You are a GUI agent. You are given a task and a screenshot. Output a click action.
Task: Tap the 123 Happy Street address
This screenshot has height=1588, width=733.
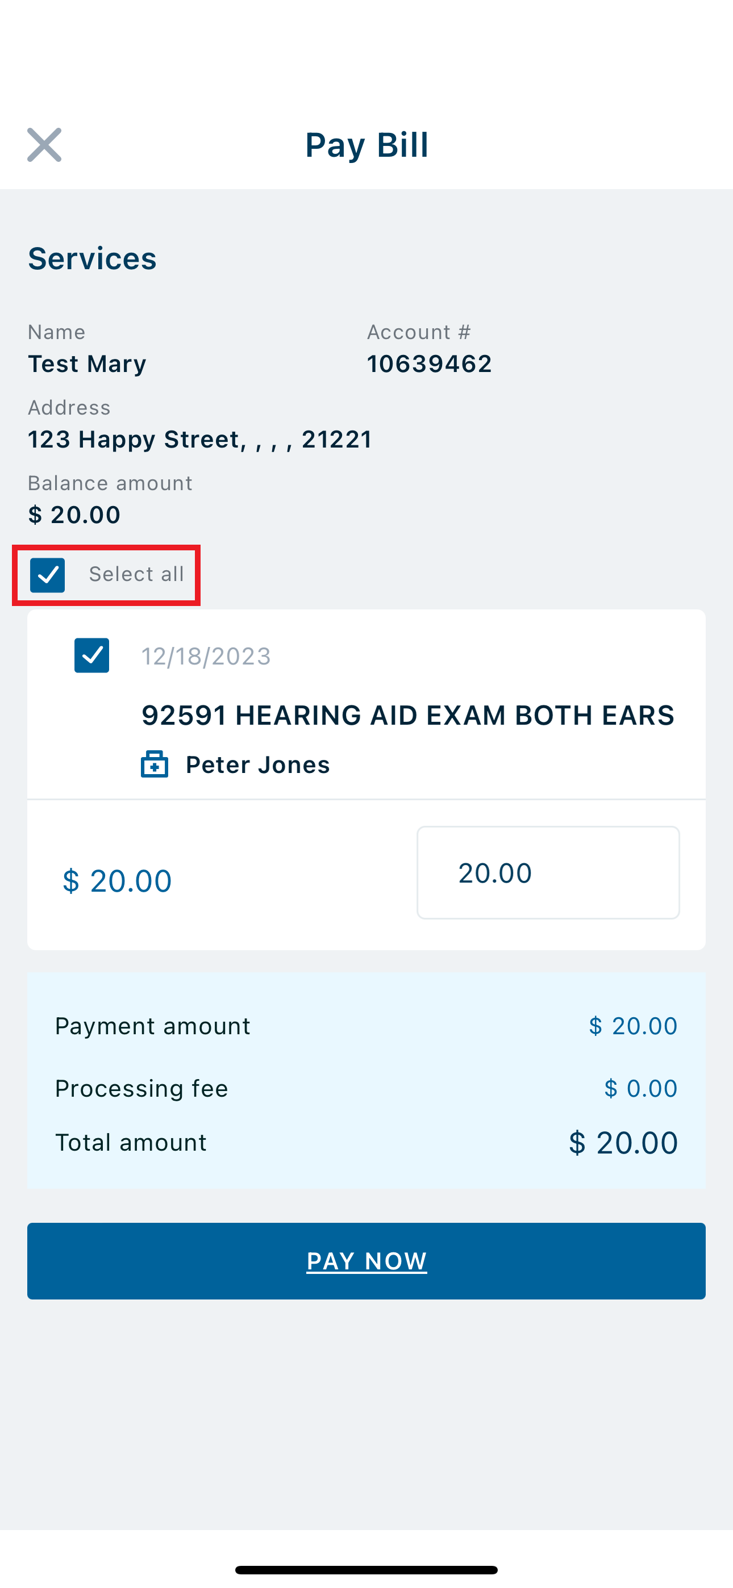coord(200,440)
